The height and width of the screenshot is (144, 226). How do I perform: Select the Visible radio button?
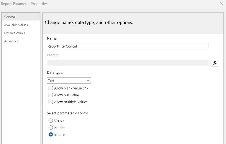[x=51, y=121]
